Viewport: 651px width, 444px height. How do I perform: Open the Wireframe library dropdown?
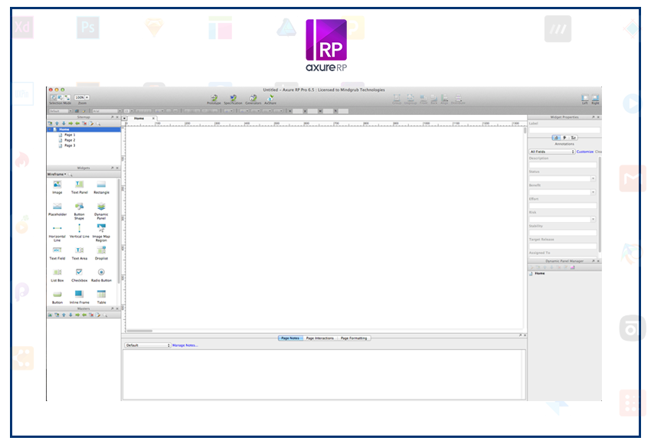click(57, 175)
